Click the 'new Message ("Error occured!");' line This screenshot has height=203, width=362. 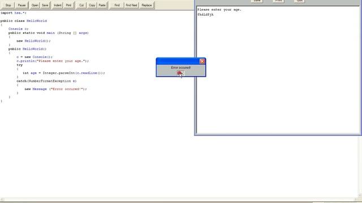(x=55, y=89)
